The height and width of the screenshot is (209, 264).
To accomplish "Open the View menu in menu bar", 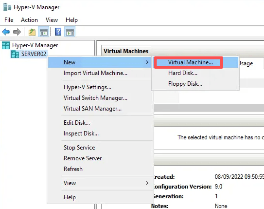I will coord(52,20).
